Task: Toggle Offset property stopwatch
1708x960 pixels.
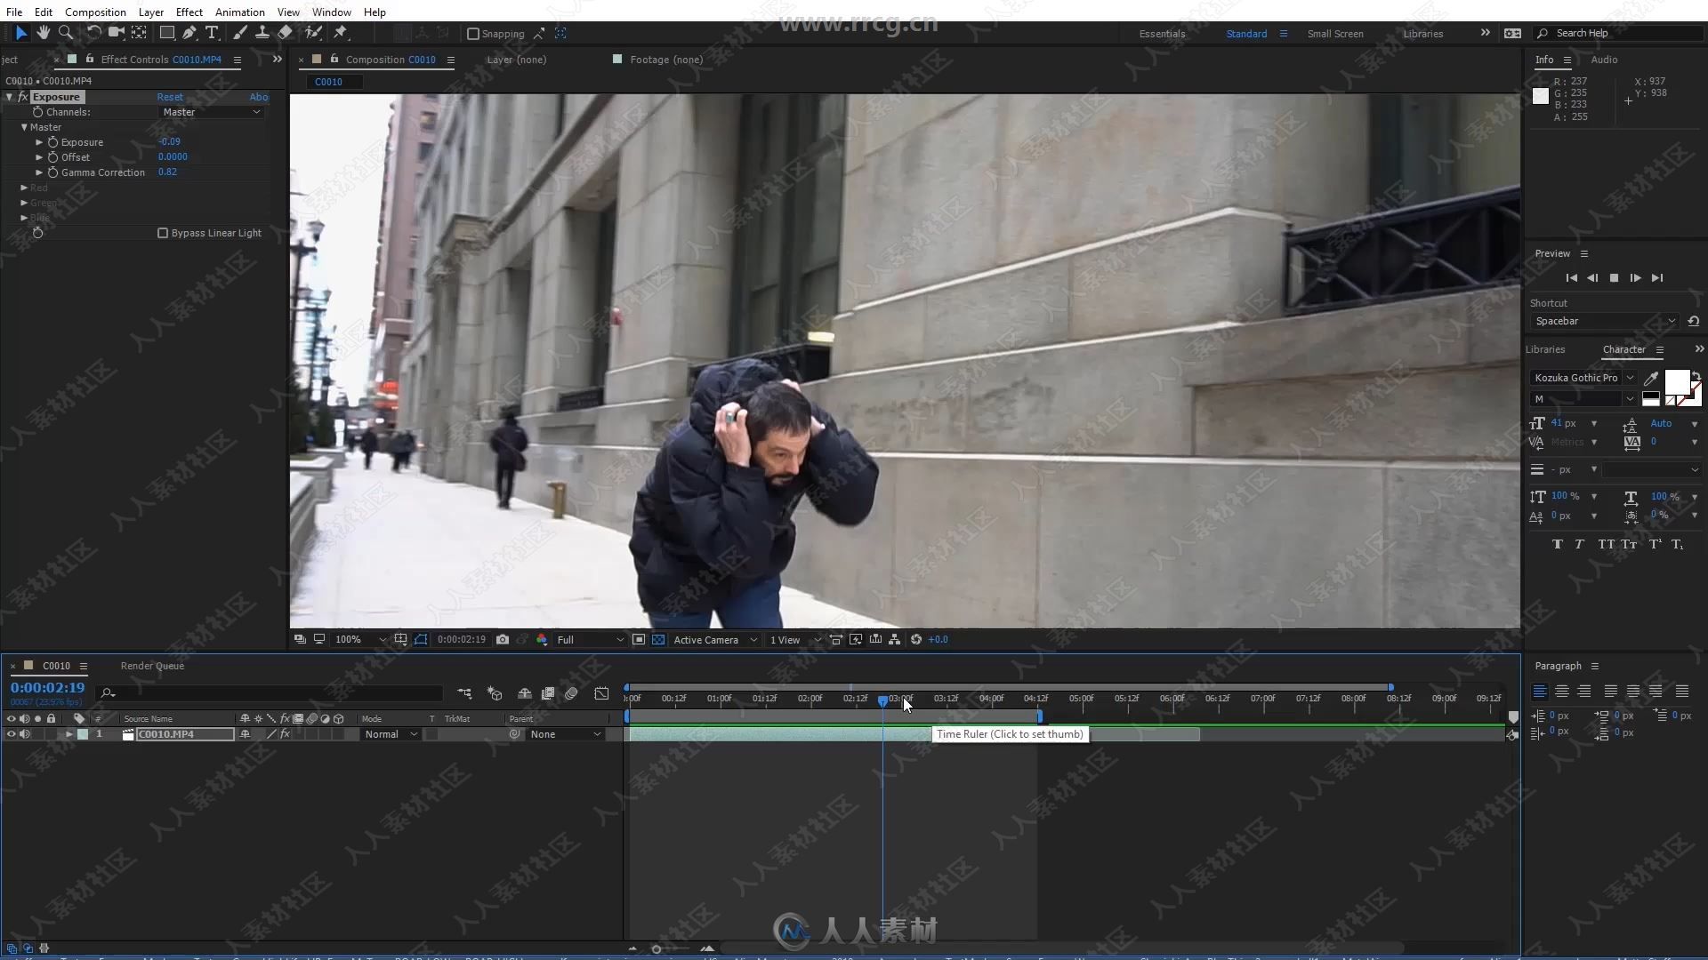Action: (x=52, y=157)
